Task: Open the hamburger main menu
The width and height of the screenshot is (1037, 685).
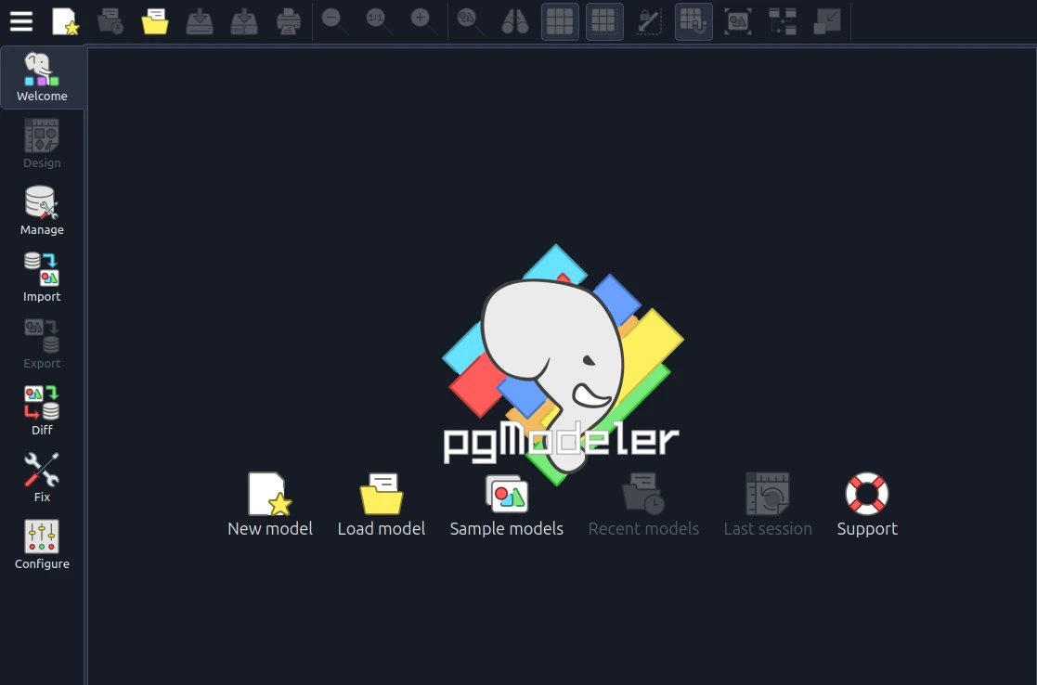Action: pyautogui.click(x=21, y=21)
